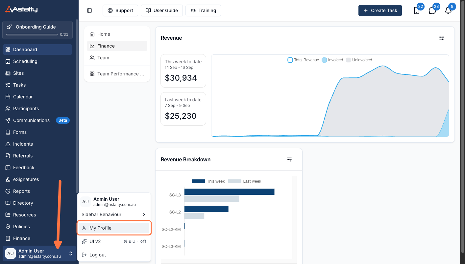Collapse the Admin User account menu

pyautogui.click(x=39, y=254)
